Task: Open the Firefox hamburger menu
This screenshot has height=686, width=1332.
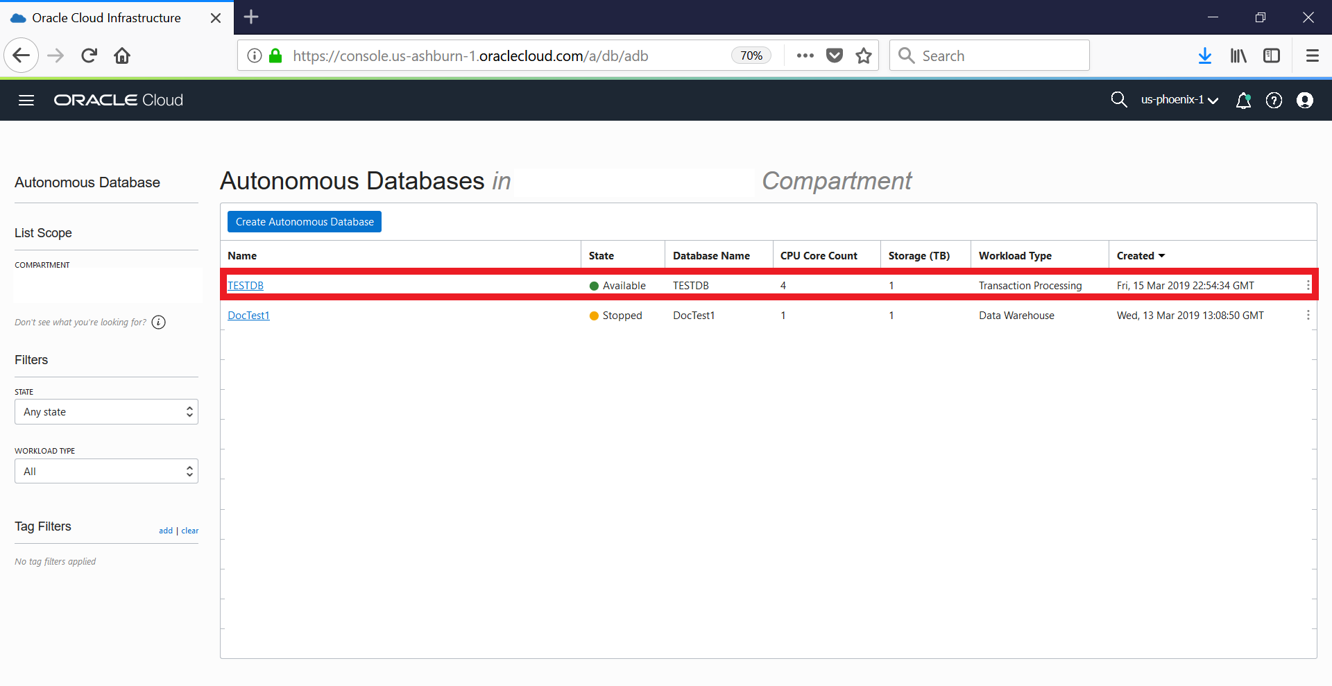Action: coord(1312,55)
